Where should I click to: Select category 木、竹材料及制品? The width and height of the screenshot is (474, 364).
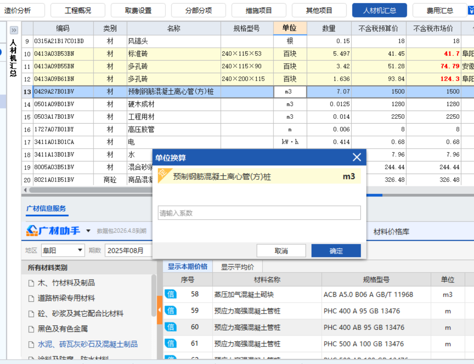coord(66,283)
